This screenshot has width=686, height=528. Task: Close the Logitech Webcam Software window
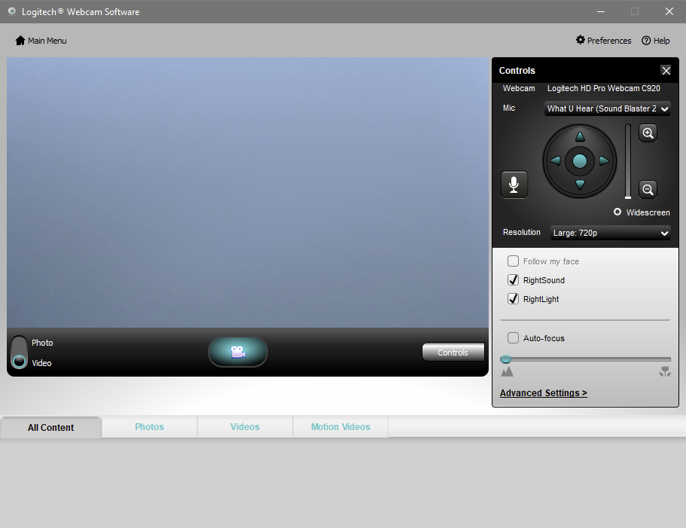click(669, 11)
